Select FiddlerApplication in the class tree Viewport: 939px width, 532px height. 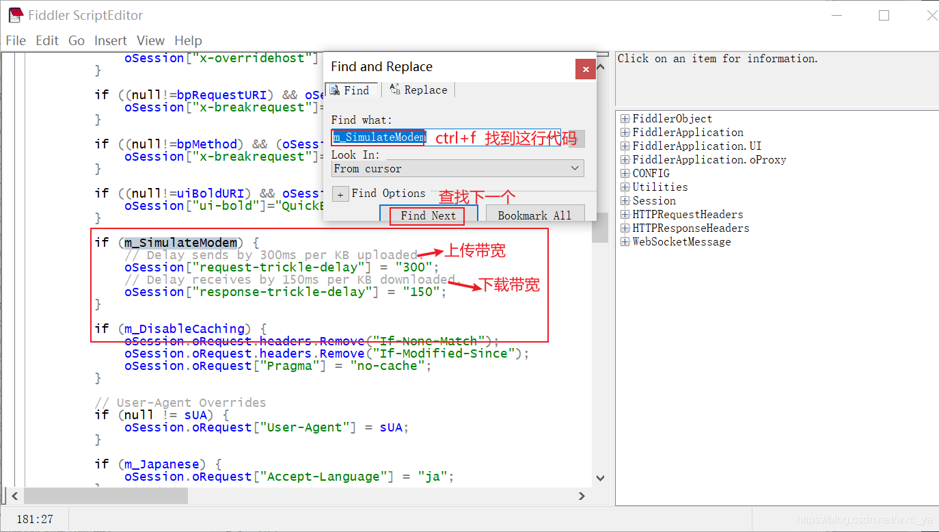688,133
